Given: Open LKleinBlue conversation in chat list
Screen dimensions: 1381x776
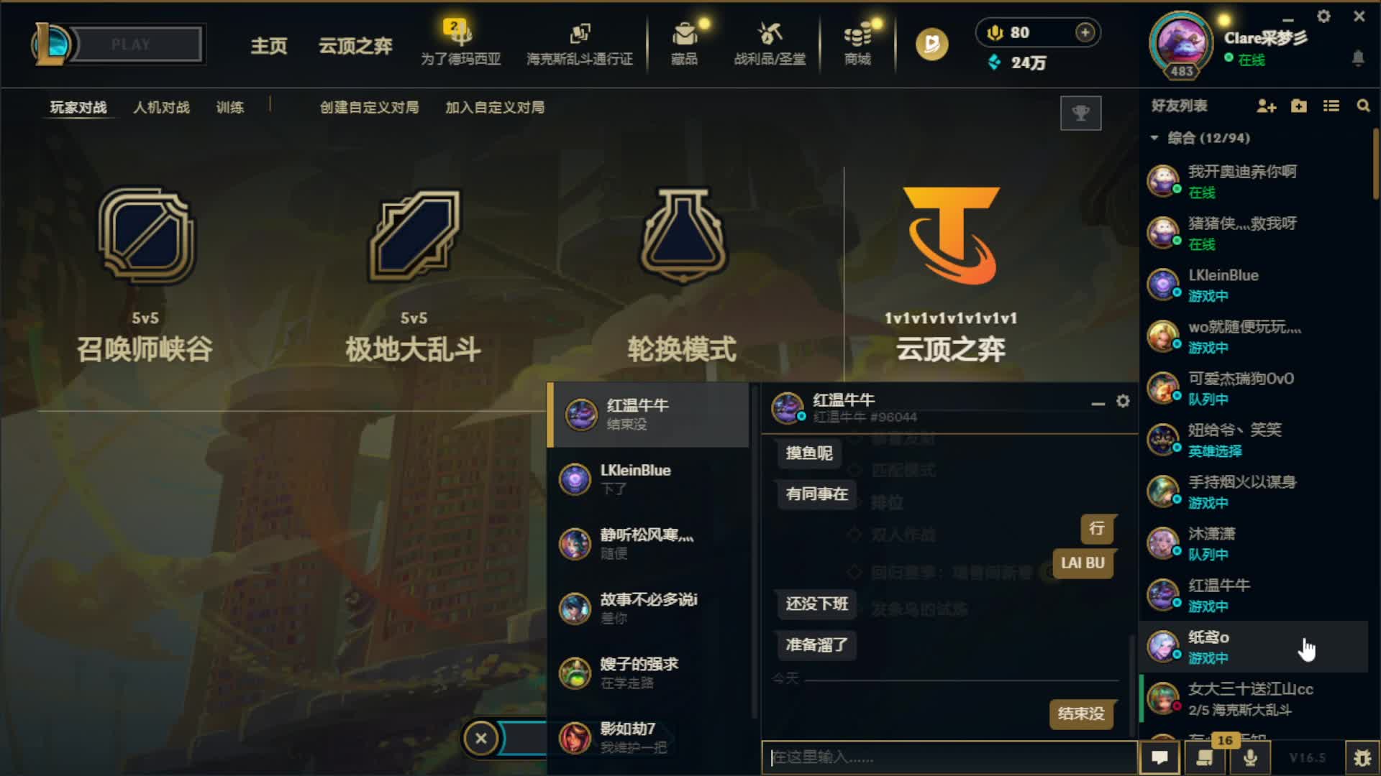Looking at the screenshot, I should 649,479.
